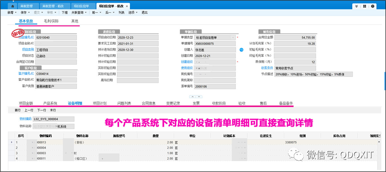Click the 客户编号 field C004014
This screenshot has width=386, height=172.
[x=56, y=74]
